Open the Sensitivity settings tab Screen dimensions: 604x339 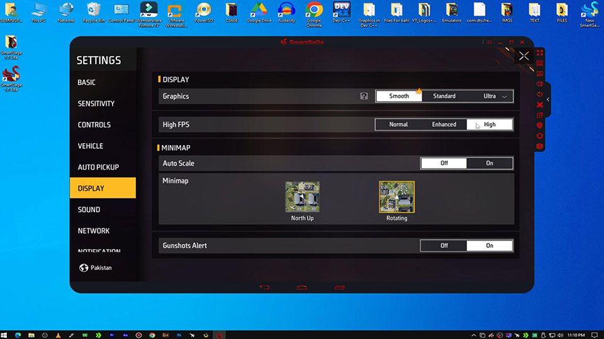(x=103, y=104)
